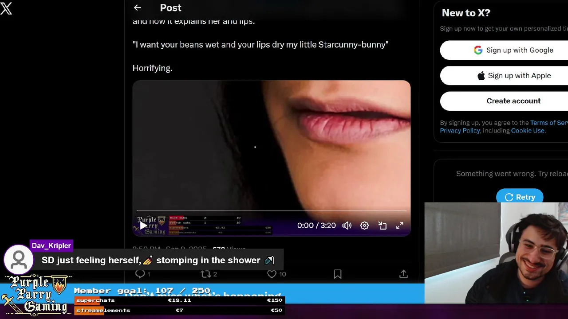Click the streamer webcam overlay
This screenshot has width=568, height=319.
tap(496, 253)
